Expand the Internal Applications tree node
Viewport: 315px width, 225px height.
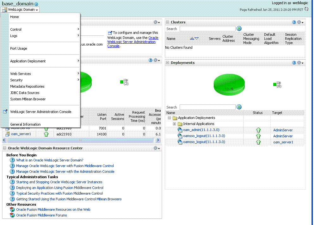174,124
